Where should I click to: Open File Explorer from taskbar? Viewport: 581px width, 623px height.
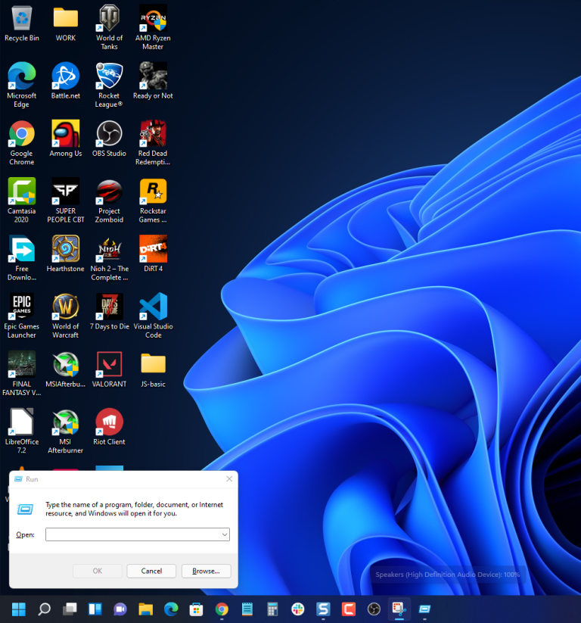[146, 609]
